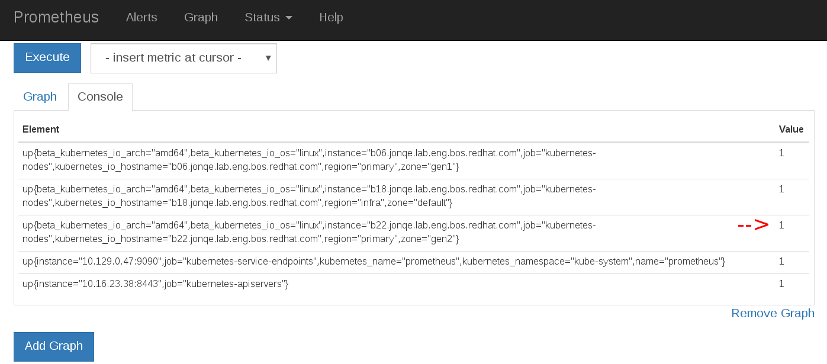The width and height of the screenshot is (827, 364).
Task: Click the Value column header
Action: coord(791,129)
